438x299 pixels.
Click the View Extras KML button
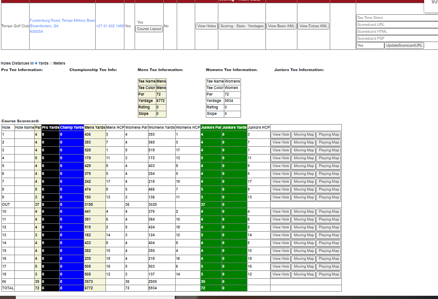pos(313,26)
